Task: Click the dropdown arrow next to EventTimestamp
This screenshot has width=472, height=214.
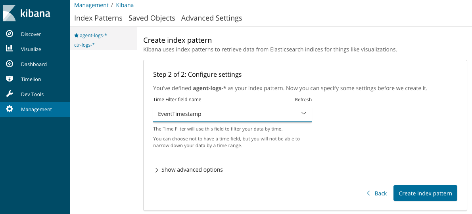Action: coord(304,114)
